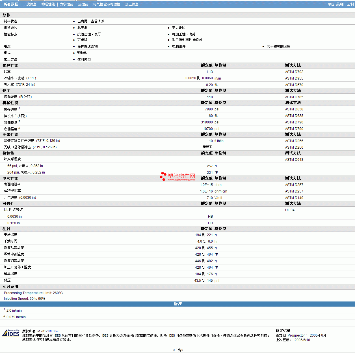Open the IDES Inc. copyright link

(x=54, y=331)
